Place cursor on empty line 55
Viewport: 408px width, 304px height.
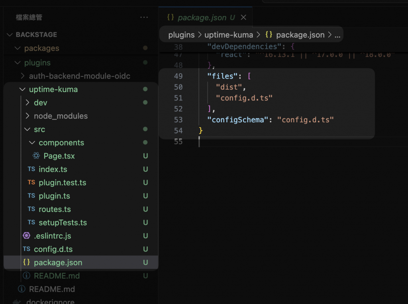coord(279,142)
